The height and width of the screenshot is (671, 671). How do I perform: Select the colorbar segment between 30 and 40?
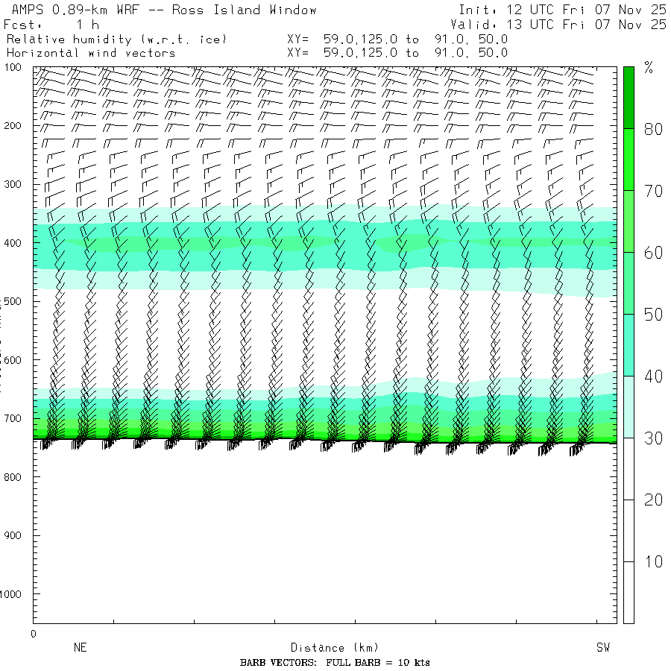[x=629, y=406]
